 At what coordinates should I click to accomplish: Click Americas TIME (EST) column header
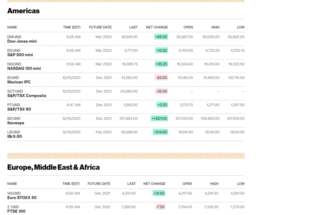72,27
